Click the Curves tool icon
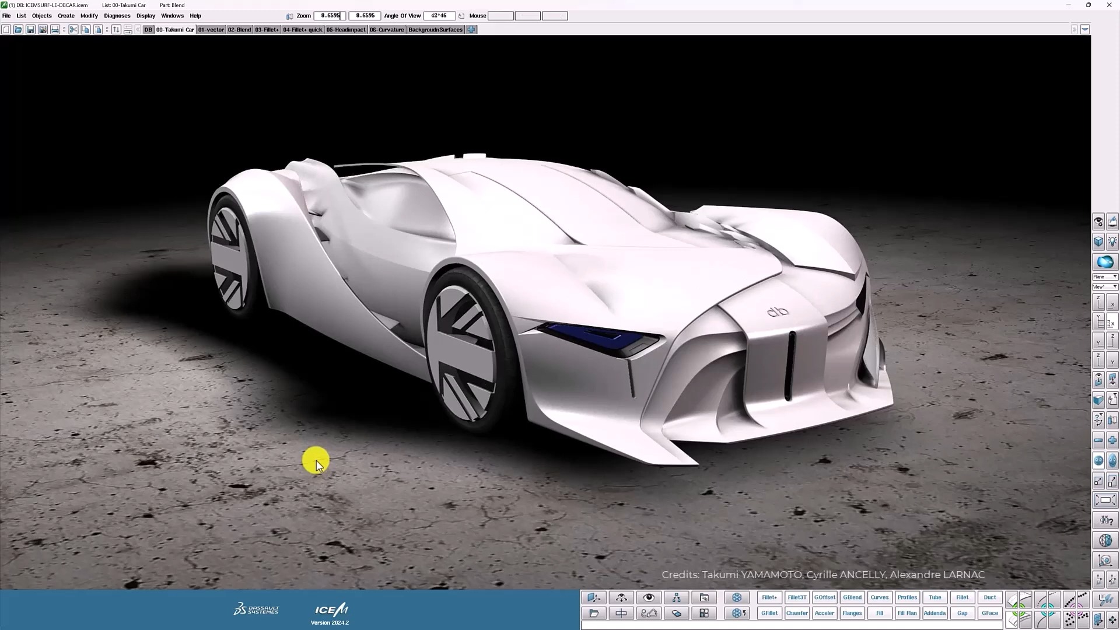This screenshot has width=1120, height=630. point(879,598)
